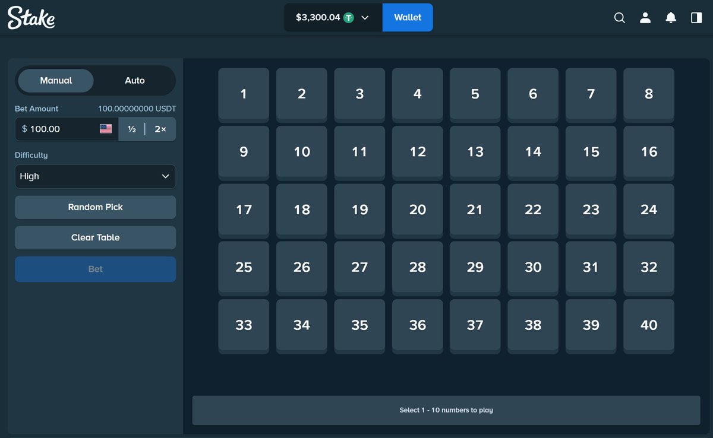Double the bet with 2× button
The width and height of the screenshot is (713, 438).
(x=160, y=129)
